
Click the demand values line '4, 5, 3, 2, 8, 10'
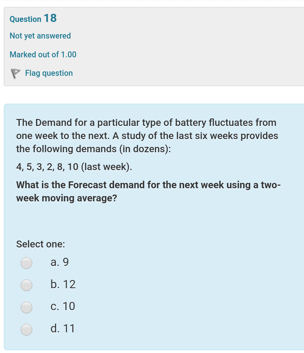click(74, 167)
